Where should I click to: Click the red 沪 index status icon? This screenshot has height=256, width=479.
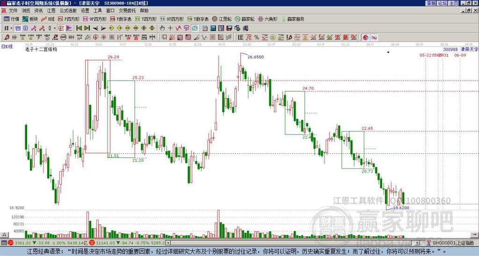click(11, 243)
